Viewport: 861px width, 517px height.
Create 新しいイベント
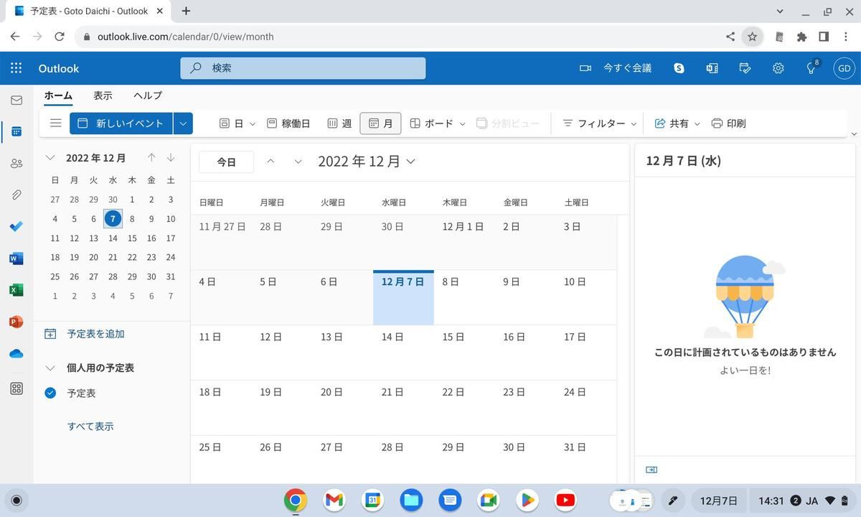pyautogui.click(x=121, y=124)
